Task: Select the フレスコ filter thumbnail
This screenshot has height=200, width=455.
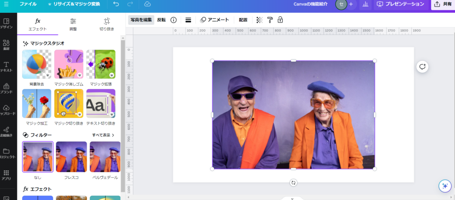Action: pyautogui.click(x=71, y=157)
